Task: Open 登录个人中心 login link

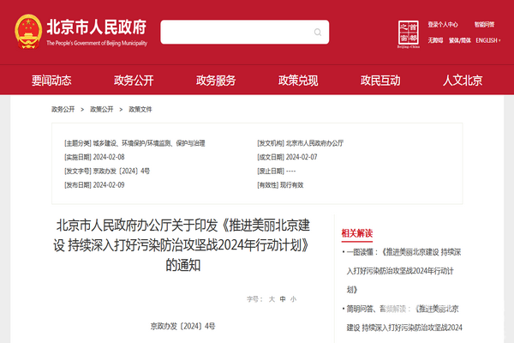Action: (443, 25)
